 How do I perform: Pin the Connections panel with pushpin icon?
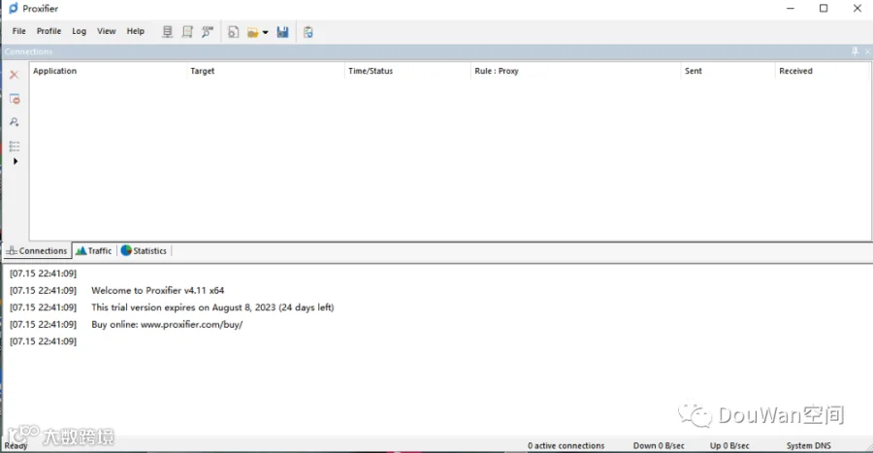coord(856,51)
